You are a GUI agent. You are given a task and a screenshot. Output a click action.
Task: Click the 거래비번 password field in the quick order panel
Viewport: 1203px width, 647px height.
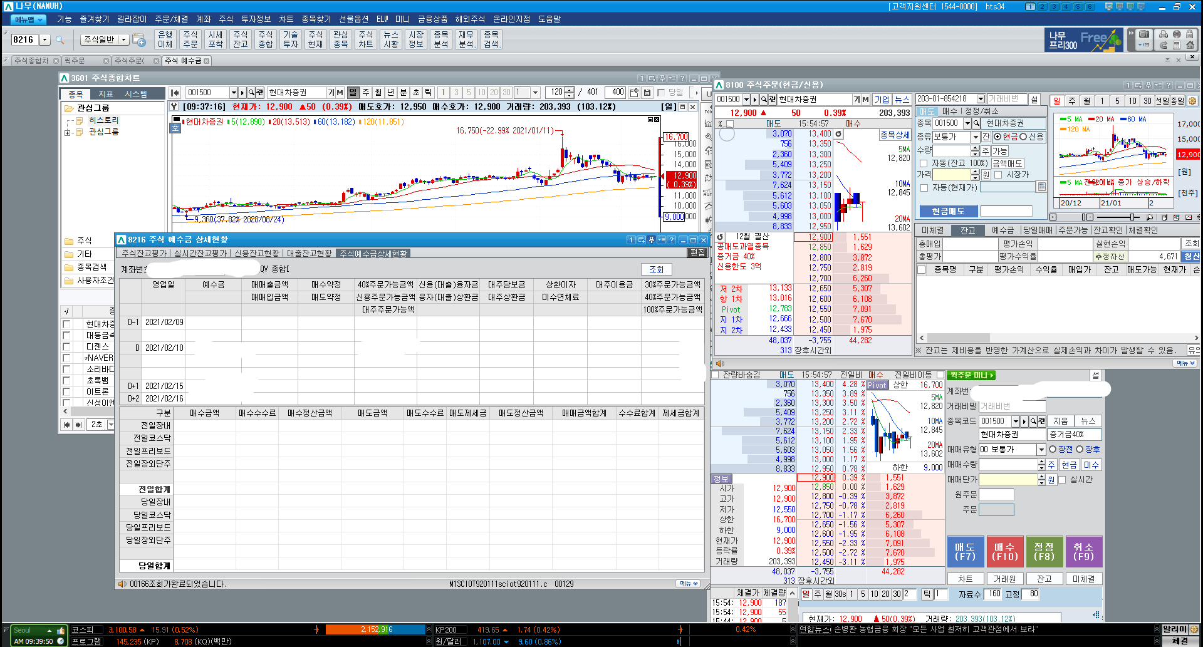pyautogui.click(x=1011, y=406)
